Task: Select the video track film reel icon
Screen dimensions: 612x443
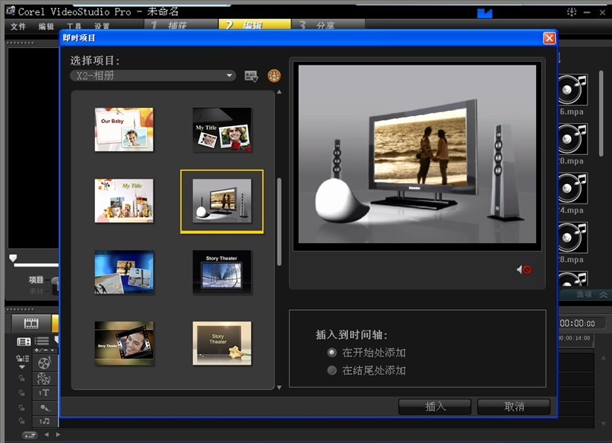Action: [x=45, y=363]
